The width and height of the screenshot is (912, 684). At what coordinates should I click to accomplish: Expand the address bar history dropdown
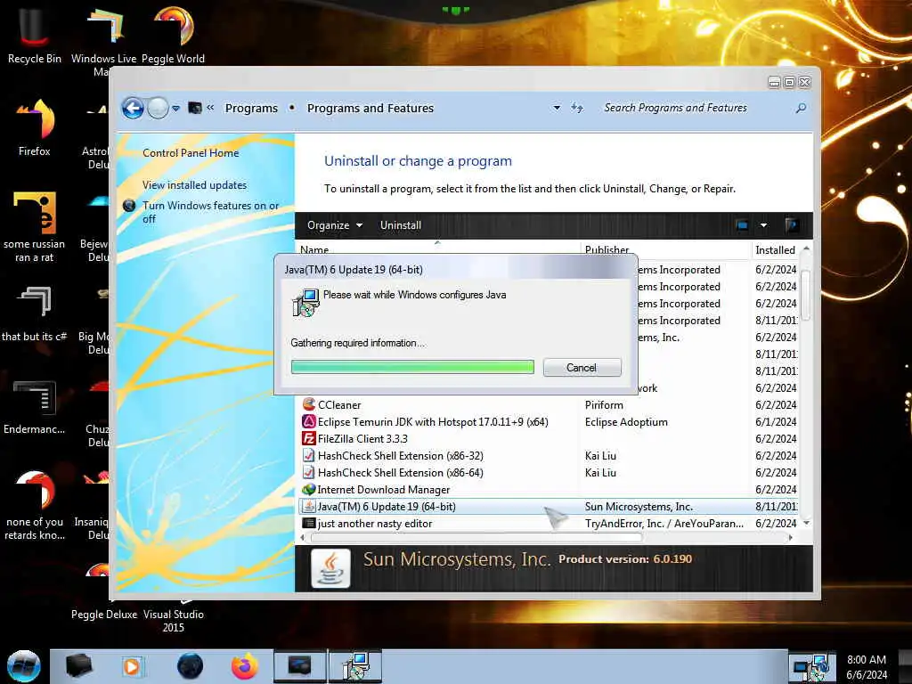click(557, 108)
